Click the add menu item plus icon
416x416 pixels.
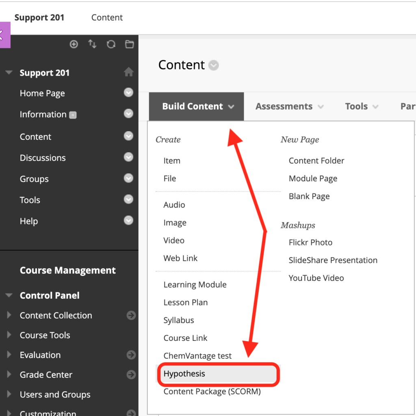pos(74,44)
